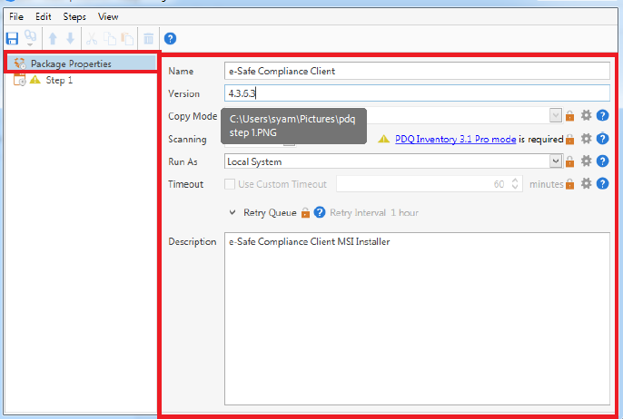Open the File menu
Image resolution: width=623 pixels, height=419 pixels.
tap(16, 16)
